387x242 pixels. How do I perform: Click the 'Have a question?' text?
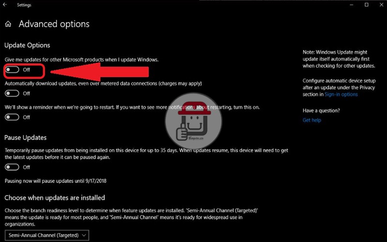[x=321, y=111]
